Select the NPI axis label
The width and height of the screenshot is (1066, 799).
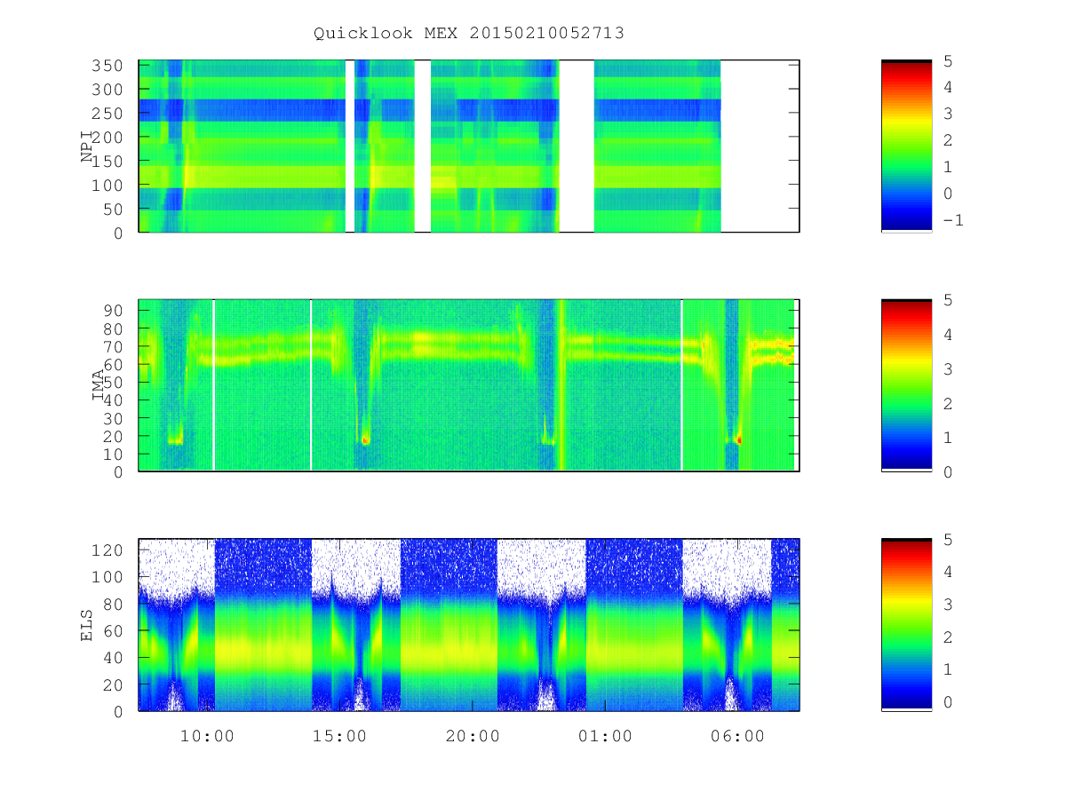point(87,146)
